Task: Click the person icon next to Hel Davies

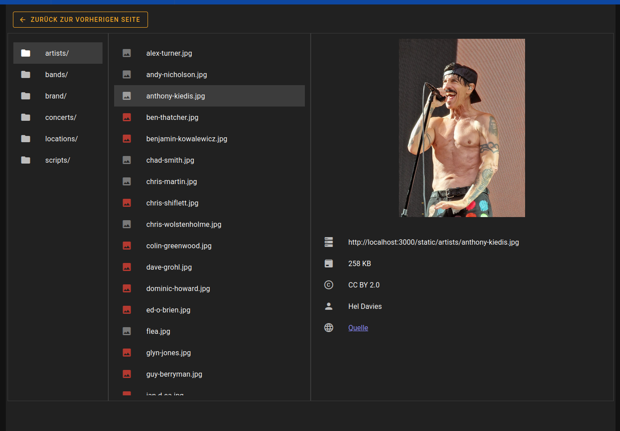Action: [x=328, y=306]
